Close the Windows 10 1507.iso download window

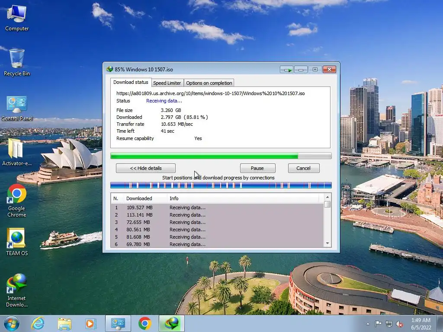(x=329, y=70)
